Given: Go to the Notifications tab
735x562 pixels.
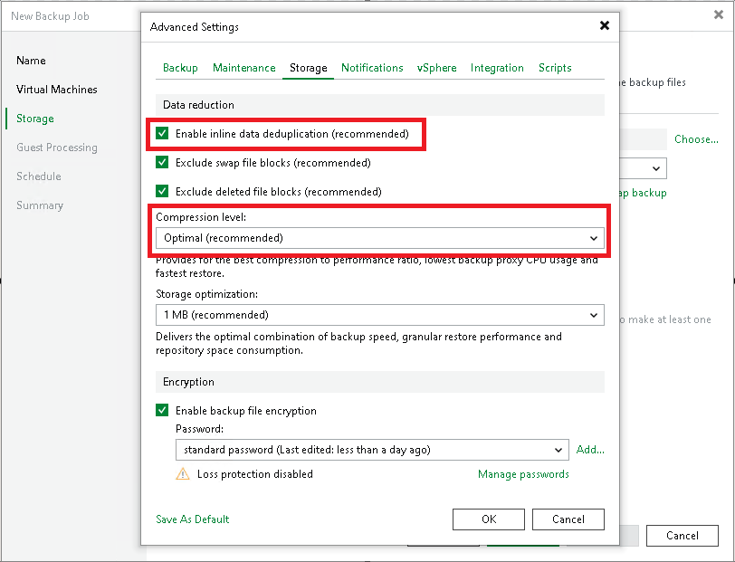Looking at the screenshot, I should click(x=372, y=68).
